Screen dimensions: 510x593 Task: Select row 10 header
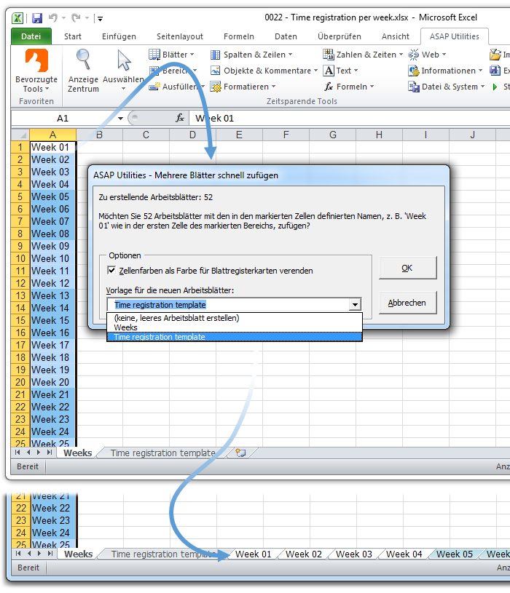[x=20, y=259]
